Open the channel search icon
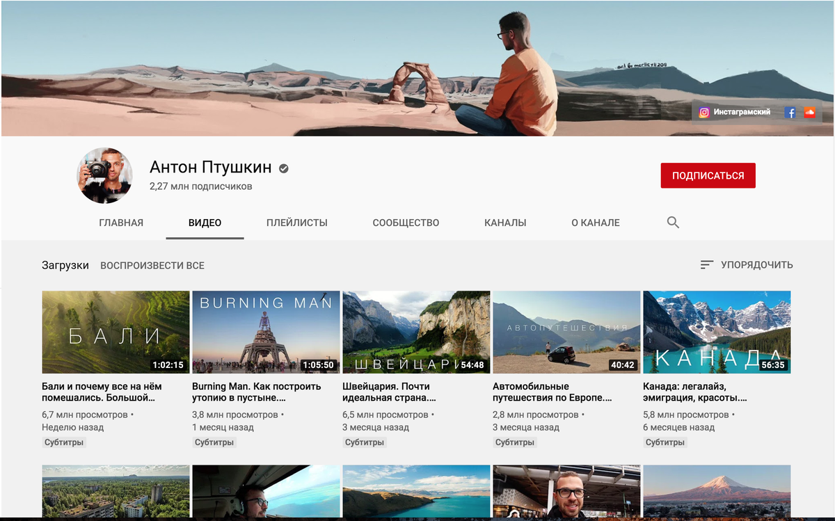Screen dimensions: 835x521 click(x=673, y=222)
